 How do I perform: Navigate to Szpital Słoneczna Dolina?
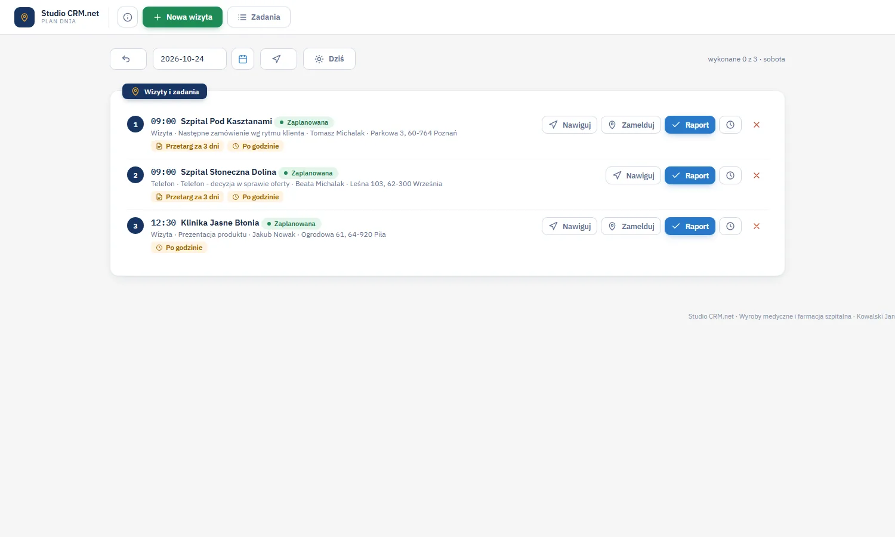[x=633, y=175]
